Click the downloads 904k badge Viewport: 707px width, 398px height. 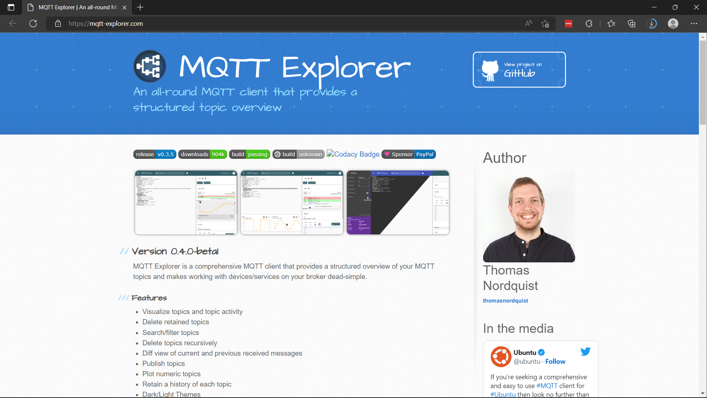pyautogui.click(x=203, y=154)
